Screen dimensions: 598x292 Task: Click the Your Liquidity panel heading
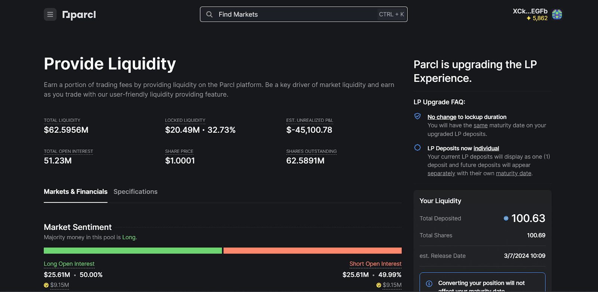[x=440, y=201]
